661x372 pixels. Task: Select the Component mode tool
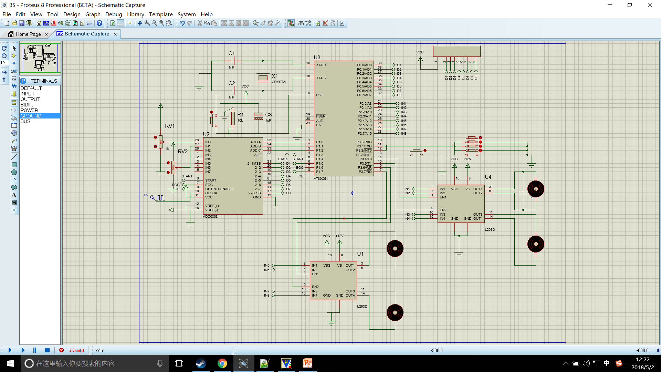click(x=14, y=55)
